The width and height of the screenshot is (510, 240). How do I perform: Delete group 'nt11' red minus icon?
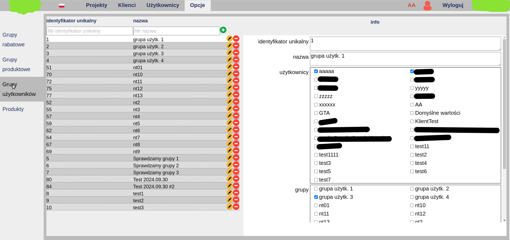236,81
